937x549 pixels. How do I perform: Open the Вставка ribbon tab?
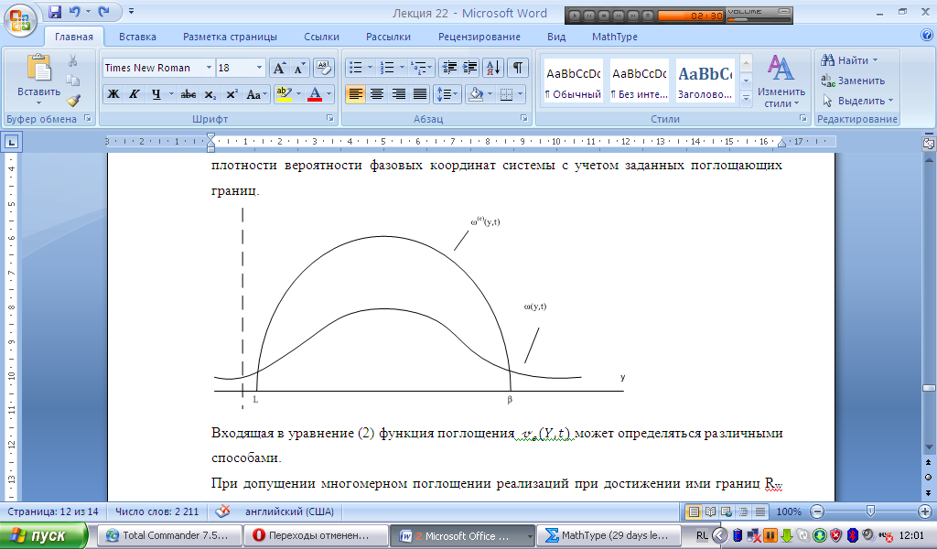click(x=137, y=37)
